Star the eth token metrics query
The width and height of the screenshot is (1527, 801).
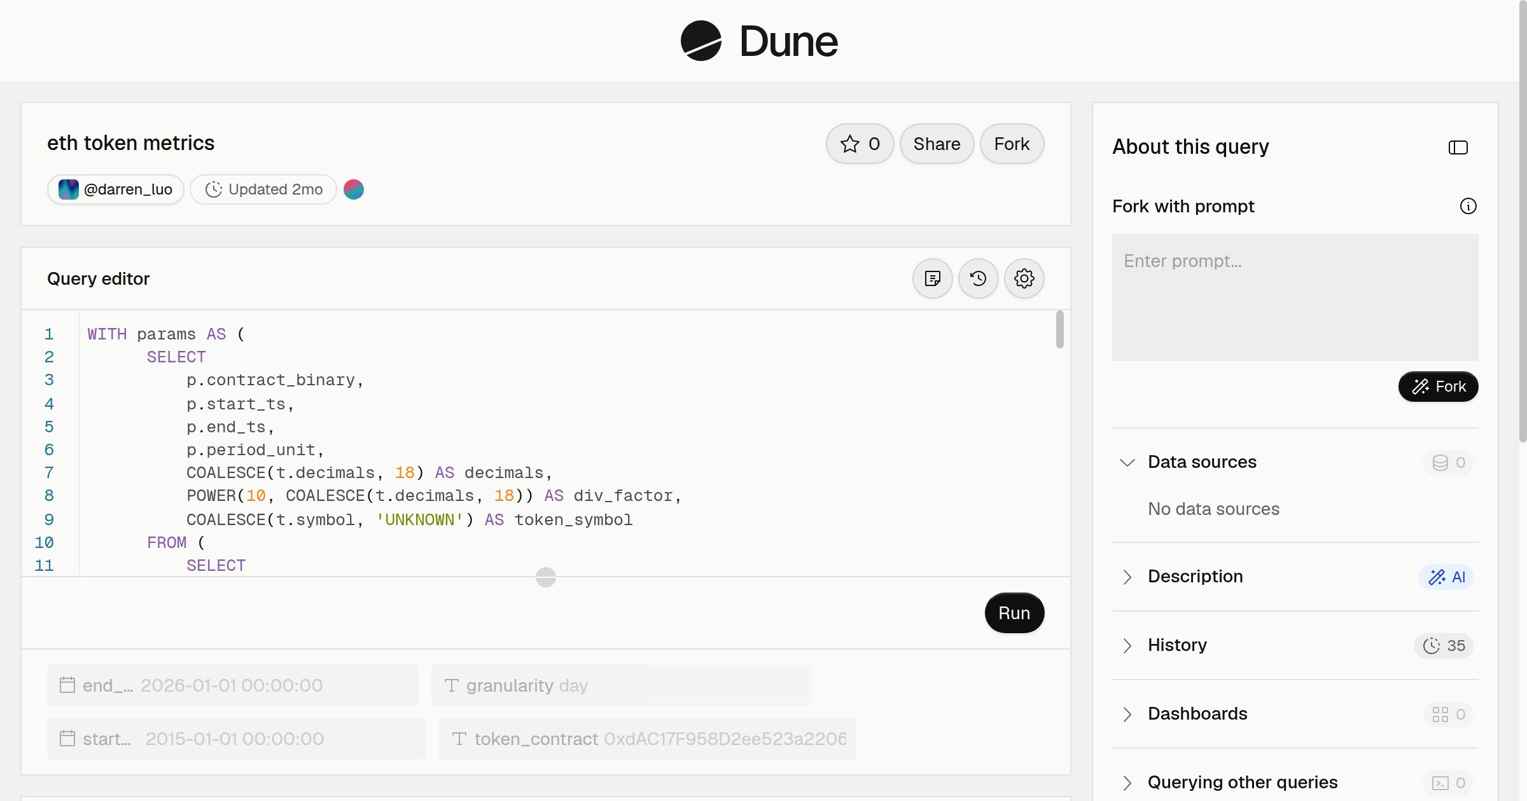(x=860, y=144)
